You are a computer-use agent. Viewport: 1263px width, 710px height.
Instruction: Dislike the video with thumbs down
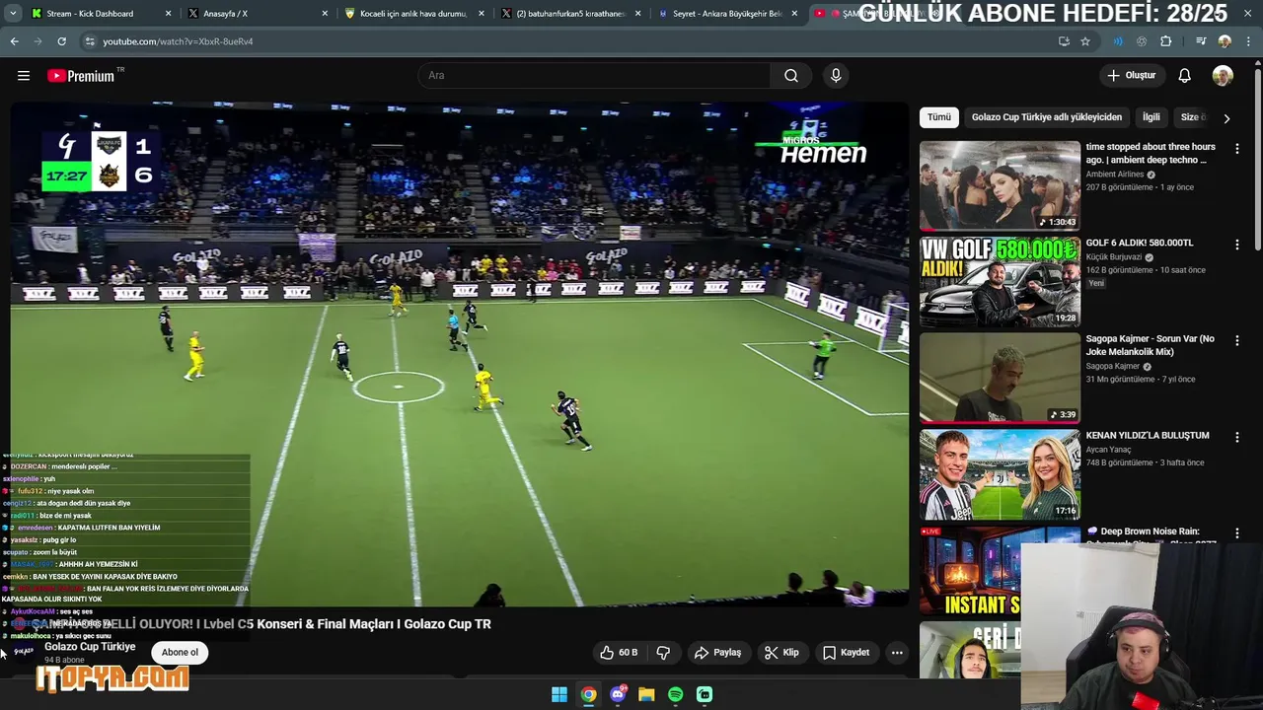(663, 653)
